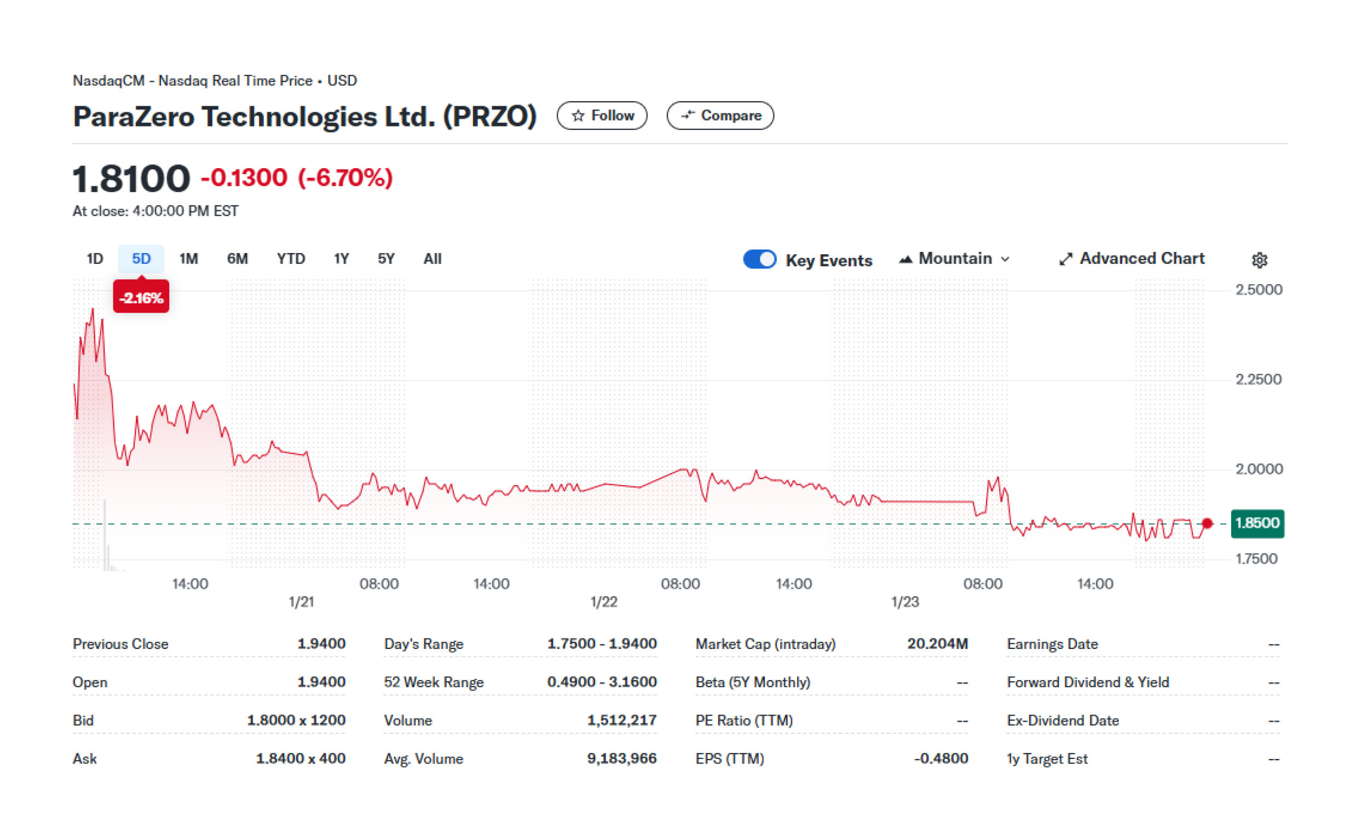Click the expand arrows icon for Advanced Chart
Screen dimensions: 1361x840
click(x=1065, y=259)
